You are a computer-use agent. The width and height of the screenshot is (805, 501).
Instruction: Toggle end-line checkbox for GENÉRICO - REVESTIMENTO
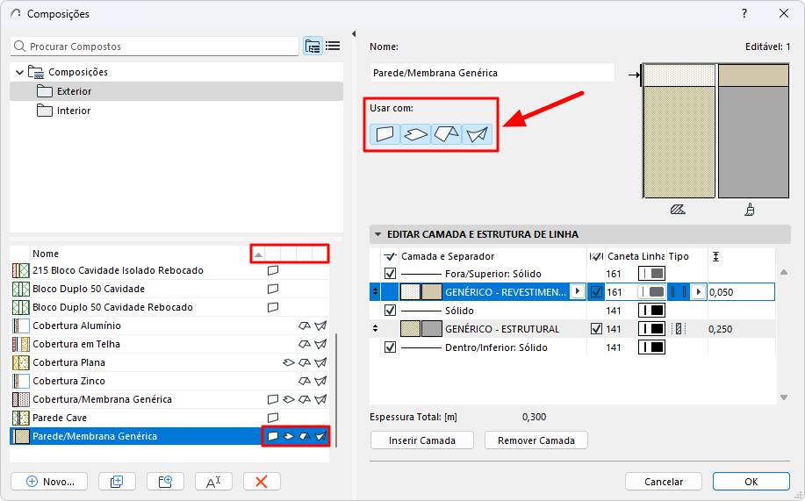(x=596, y=292)
